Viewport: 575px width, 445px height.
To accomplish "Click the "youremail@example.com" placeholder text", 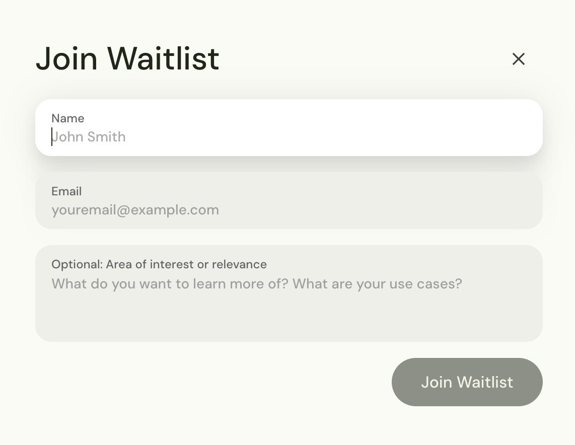I will point(135,210).
